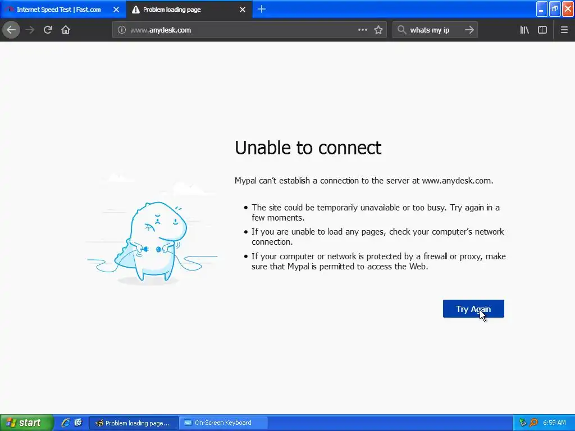
Task: Go back to the previous page
Action: 11,30
